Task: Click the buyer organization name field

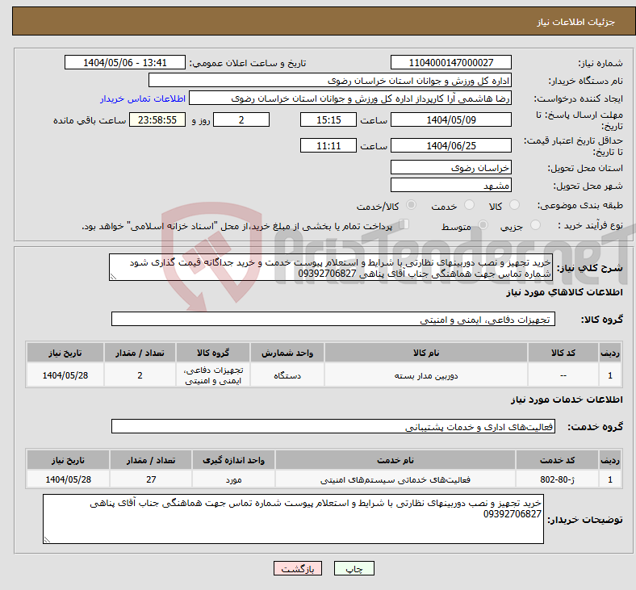Action: click(x=330, y=80)
